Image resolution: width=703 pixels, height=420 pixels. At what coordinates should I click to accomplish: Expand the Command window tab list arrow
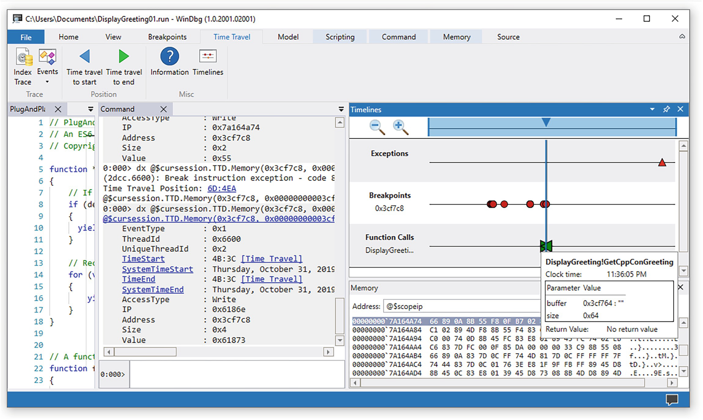[x=341, y=109]
